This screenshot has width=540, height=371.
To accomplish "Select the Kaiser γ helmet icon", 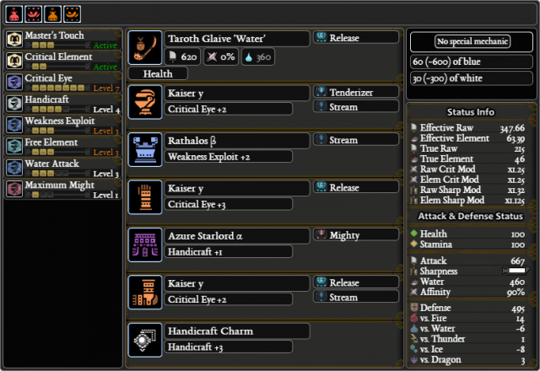I will click(145, 102).
